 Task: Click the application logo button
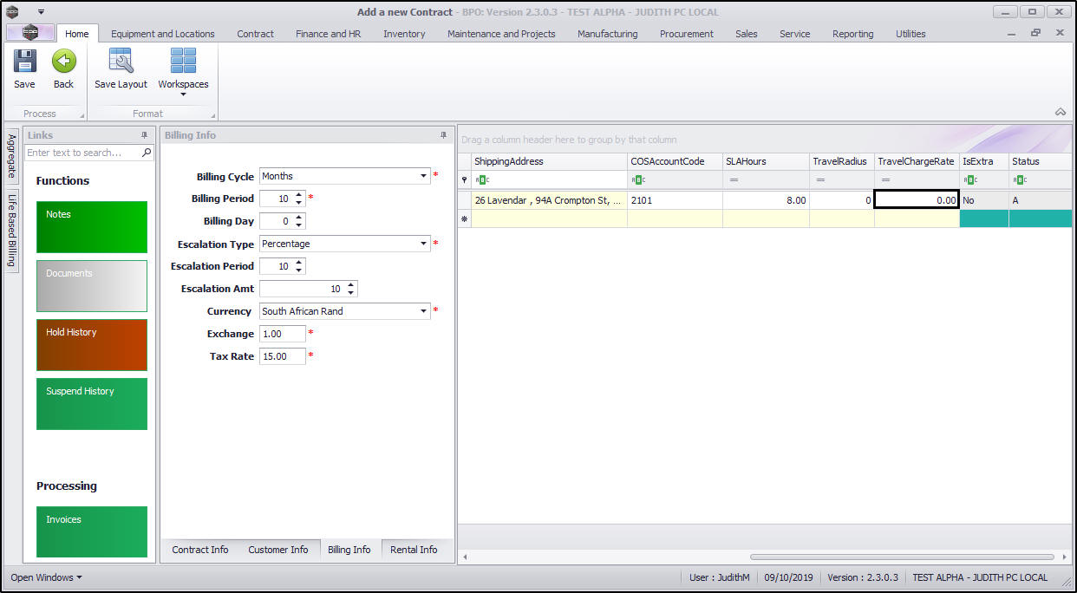(30, 32)
